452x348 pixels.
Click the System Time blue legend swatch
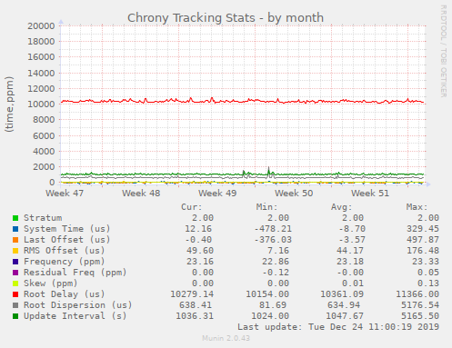pos(15,229)
